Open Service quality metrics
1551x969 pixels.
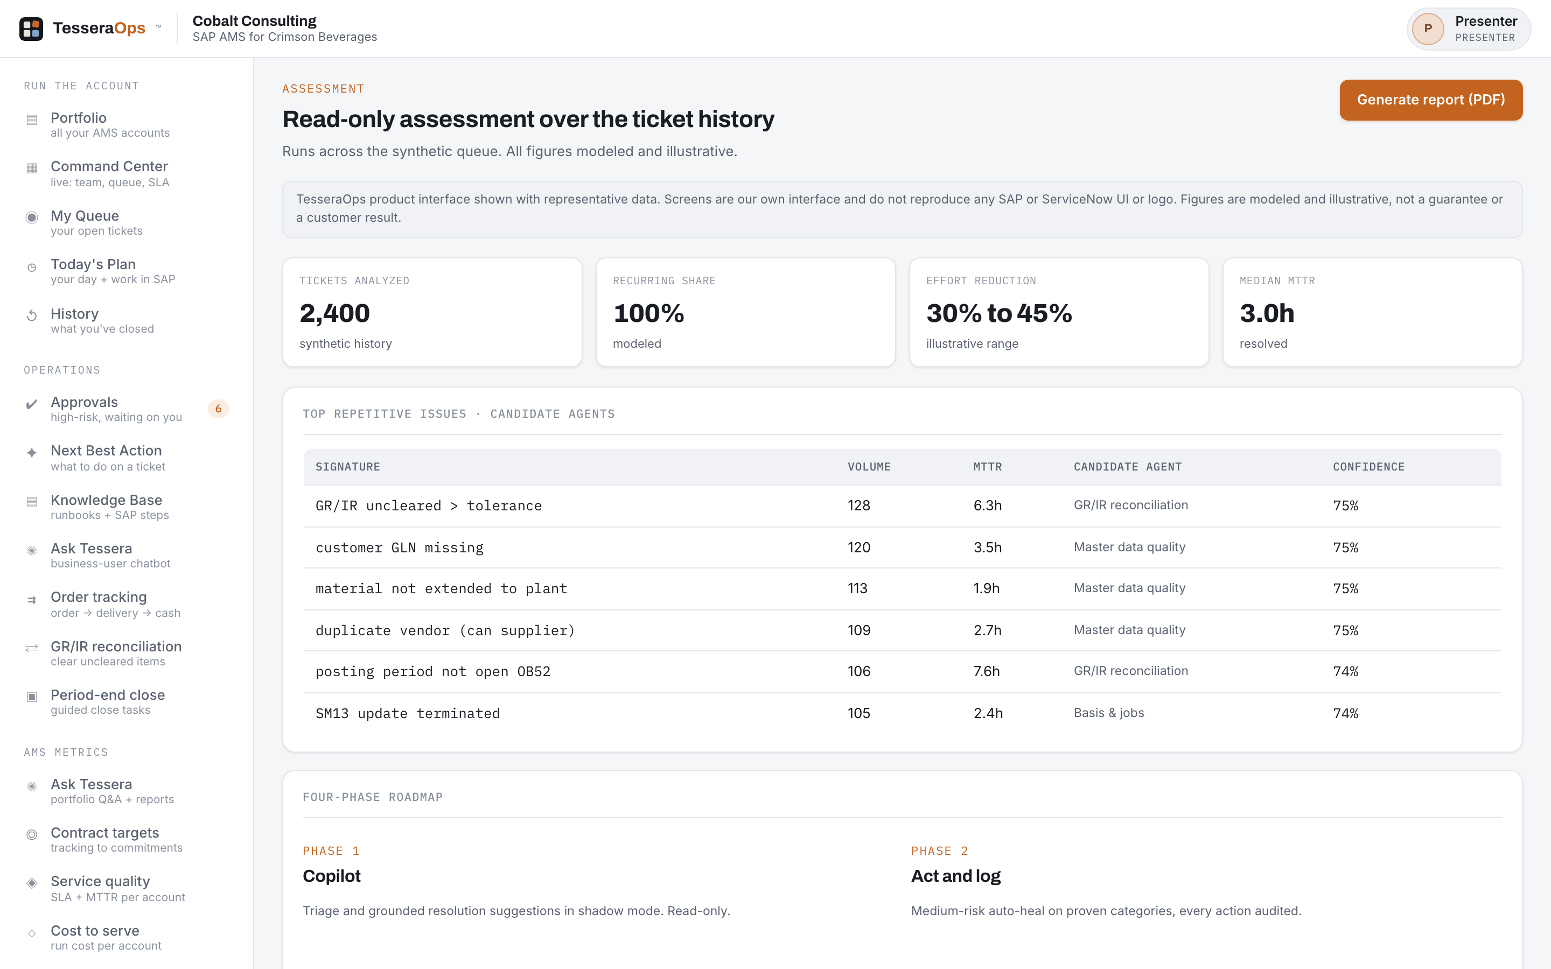coord(126,888)
